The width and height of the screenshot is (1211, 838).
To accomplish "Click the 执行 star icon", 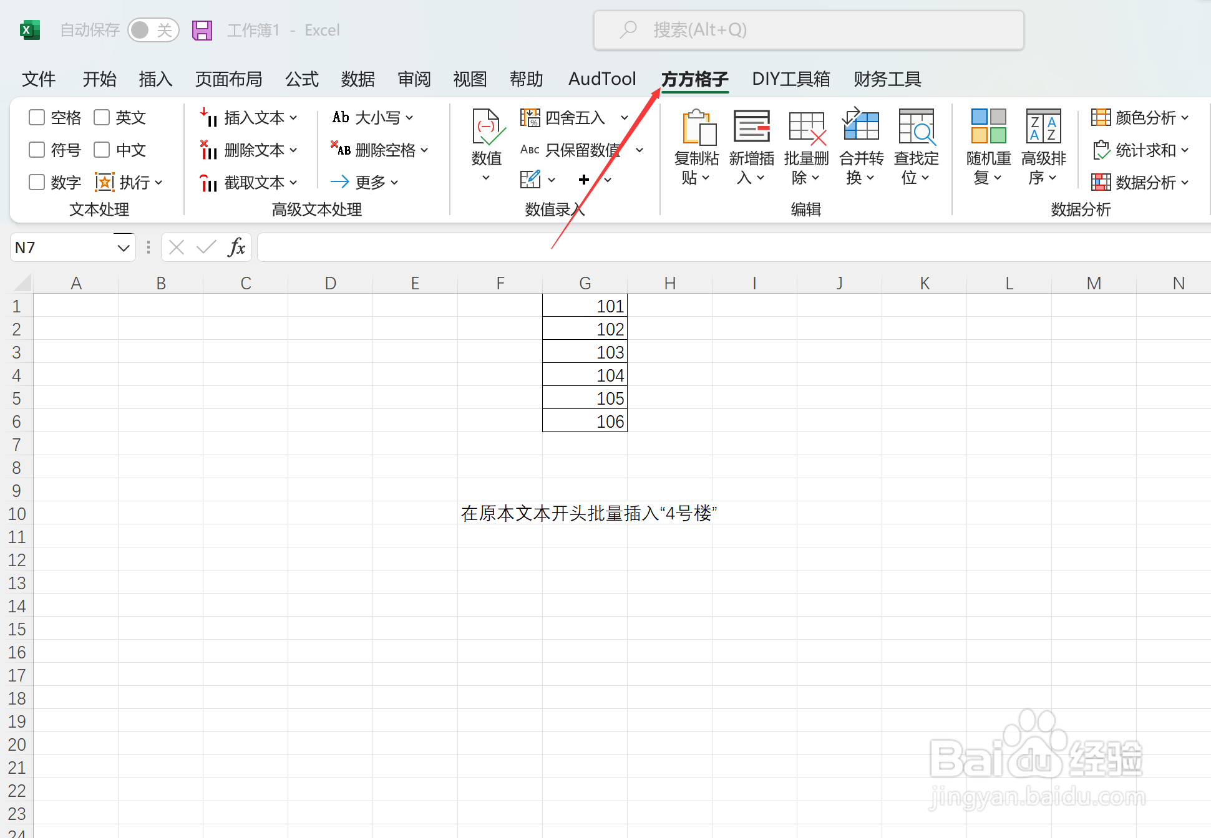I will (x=104, y=182).
